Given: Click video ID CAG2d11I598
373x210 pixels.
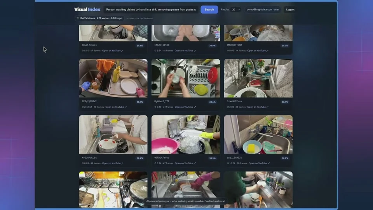Looking at the screenshot, I should click(x=162, y=45).
